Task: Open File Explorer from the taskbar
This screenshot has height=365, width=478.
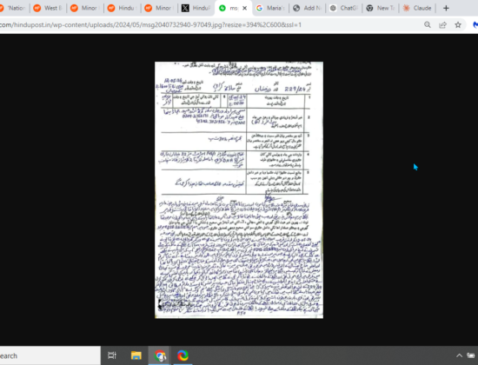Action: point(136,355)
